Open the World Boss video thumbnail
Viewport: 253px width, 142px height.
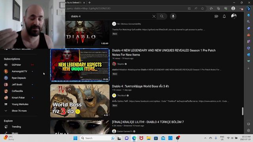[x=80, y=101]
